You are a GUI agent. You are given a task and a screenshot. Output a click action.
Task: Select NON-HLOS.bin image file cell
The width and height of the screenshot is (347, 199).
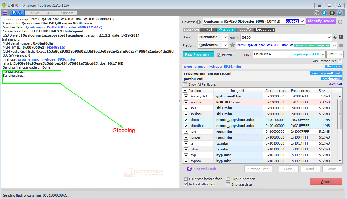tap(238, 102)
